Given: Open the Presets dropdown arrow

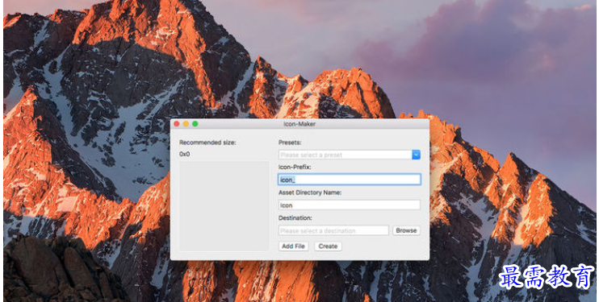Looking at the screenshot, I should point(416,155).
